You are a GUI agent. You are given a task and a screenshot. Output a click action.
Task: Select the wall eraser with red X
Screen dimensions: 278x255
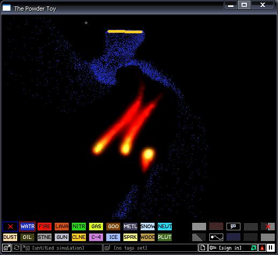tap(268, 227)
